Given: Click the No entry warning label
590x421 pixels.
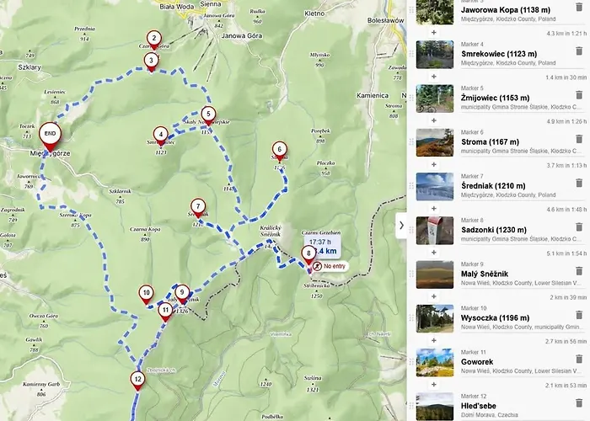Looking at the screenshot, I should (x=330, y=266).
